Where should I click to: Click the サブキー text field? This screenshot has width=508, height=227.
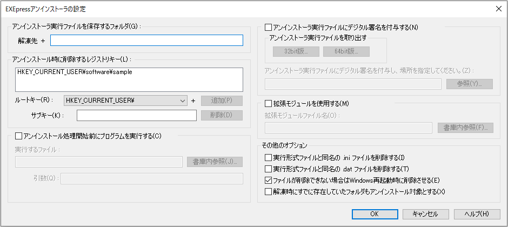[x=137, y=115]
